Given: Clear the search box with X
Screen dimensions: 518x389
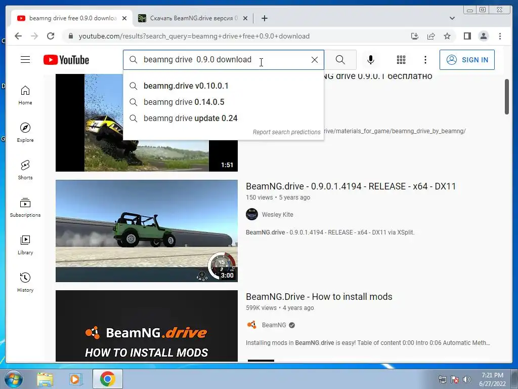Looking at the screenshot, I should pyautogui.click(x=315, y=60).
